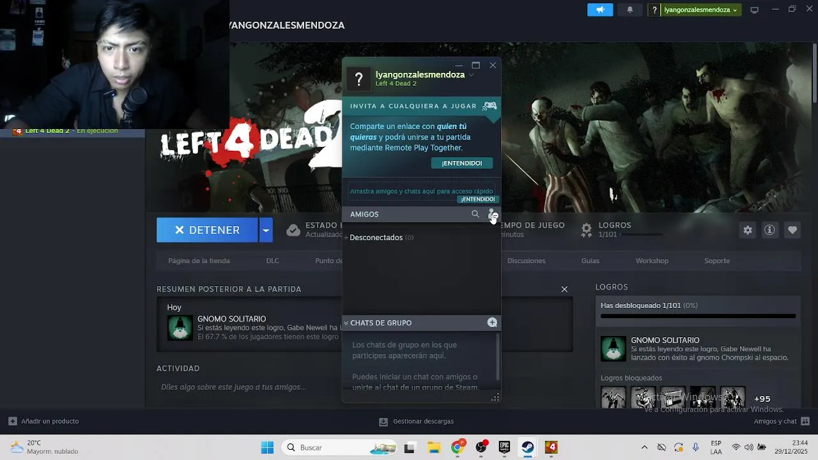Click the add friend icon in AMIGOS
This screenshot has width=818, height=460.
click(x=491, y=214)
